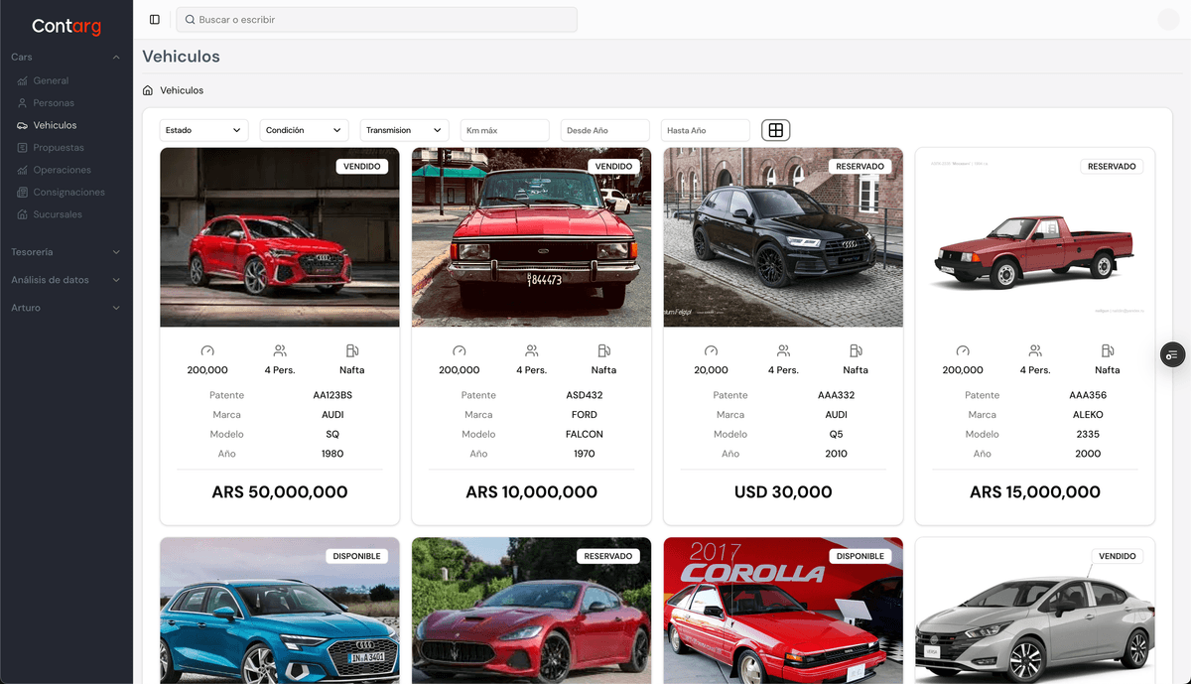The image size is (1191, 684).
Task: Click the Desde Año filter field
Action: pos(604,130)
